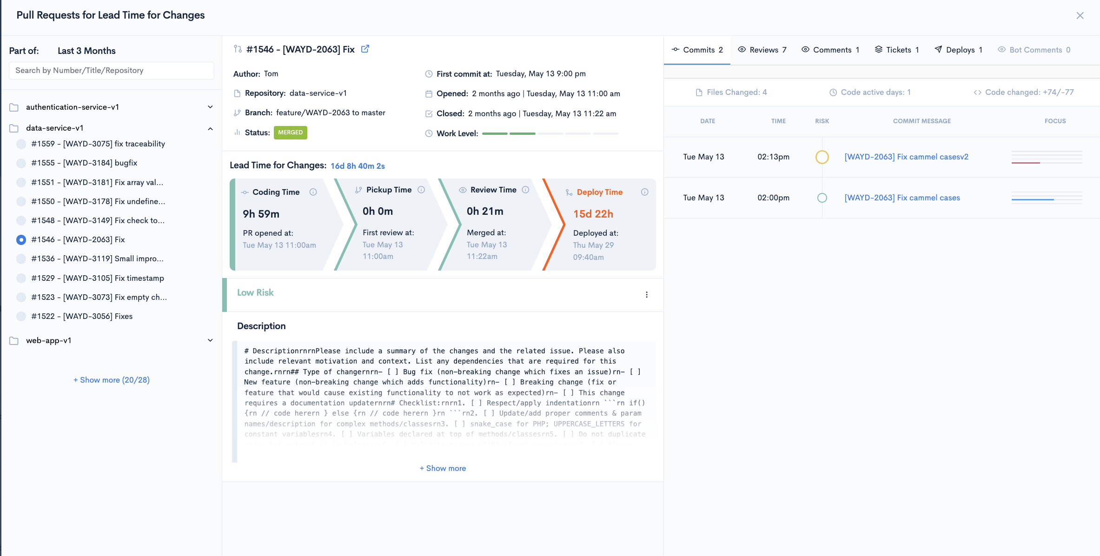Open Low Risk three-dot options menu
Screen dimensions: 1100x556
coord(647,295)
